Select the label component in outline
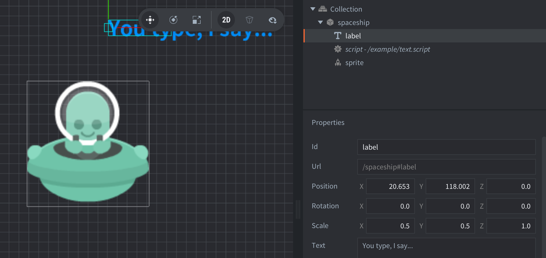546x258 pixels. [353, 36]
